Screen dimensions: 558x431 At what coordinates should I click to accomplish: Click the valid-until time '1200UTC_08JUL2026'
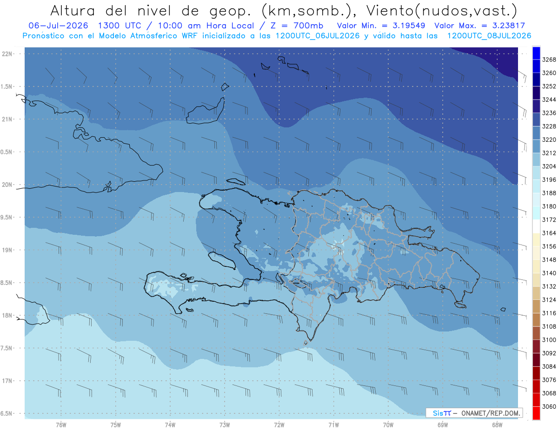[489, 36]
